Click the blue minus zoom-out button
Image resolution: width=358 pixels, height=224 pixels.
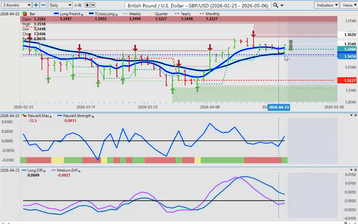(x=43, y=5)
